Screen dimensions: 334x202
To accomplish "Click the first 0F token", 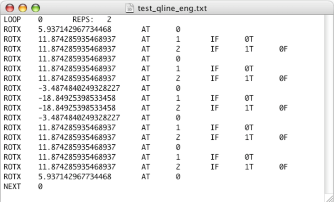I will coord(283,49).
